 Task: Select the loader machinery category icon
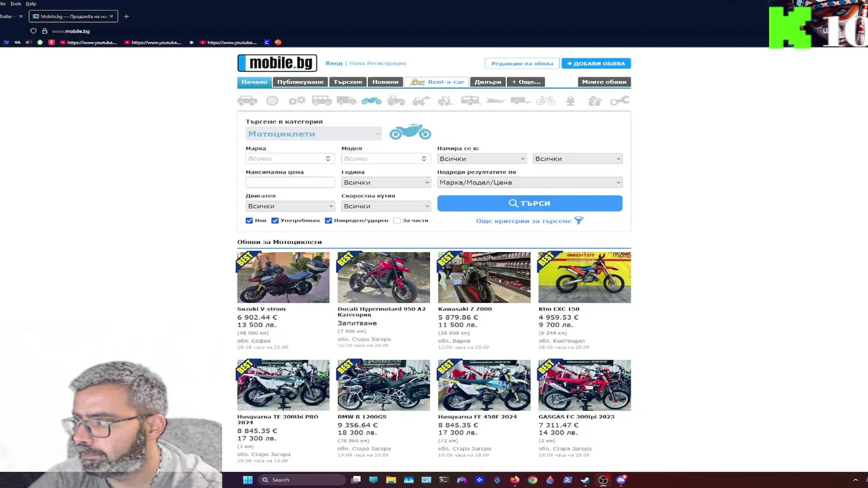pos(421,100)
